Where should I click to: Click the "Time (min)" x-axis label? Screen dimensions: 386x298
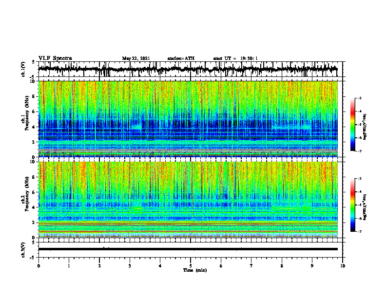pos(195,270)
